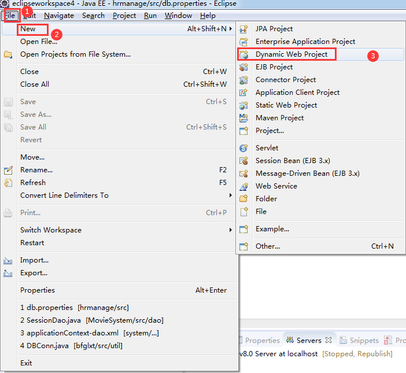Open the Window menu
Image resolution: width=406 pixels, height=373 pixels.
(x=178, y=16)
